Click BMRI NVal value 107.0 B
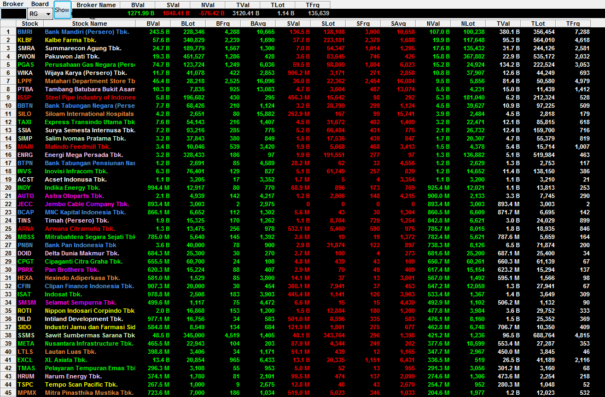The width and height of the screenshot is (605, 397). [439, 32]
